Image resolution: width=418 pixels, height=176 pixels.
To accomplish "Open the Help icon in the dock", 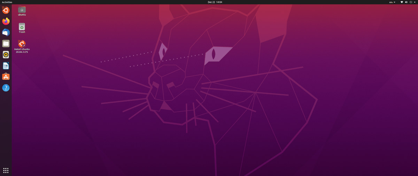I will (x=6, y=88).
